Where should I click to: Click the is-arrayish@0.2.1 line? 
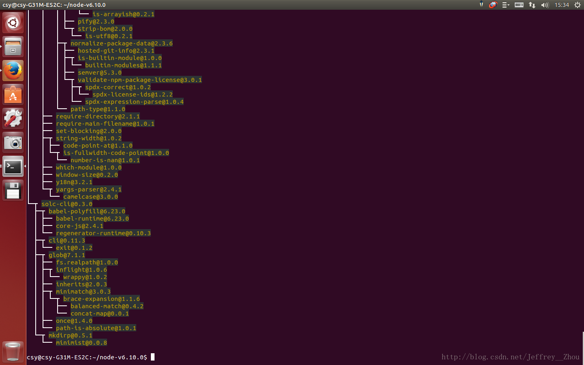pos(123,14)
